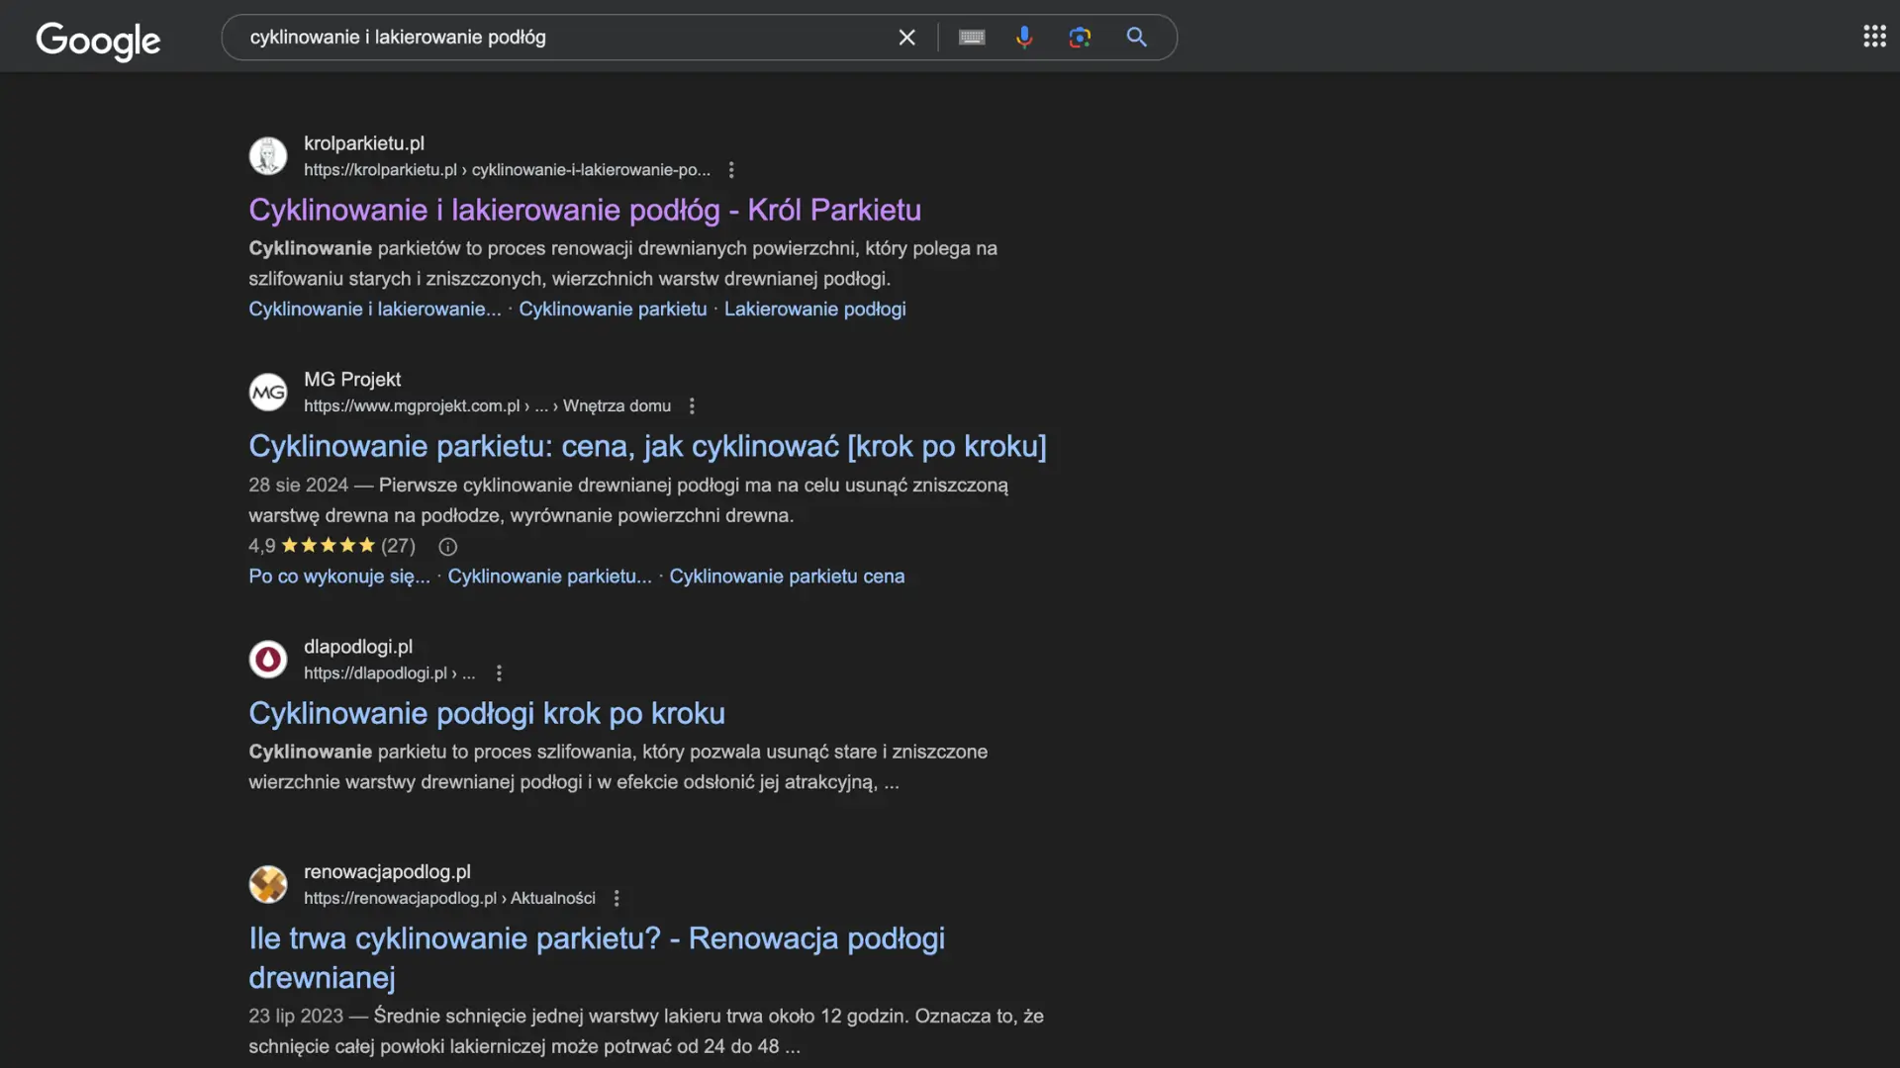Screen dimensions: 1900x1068
Task: Start voice search with microphone icon
Action: pyautogui.click(x=1024, y=38)
